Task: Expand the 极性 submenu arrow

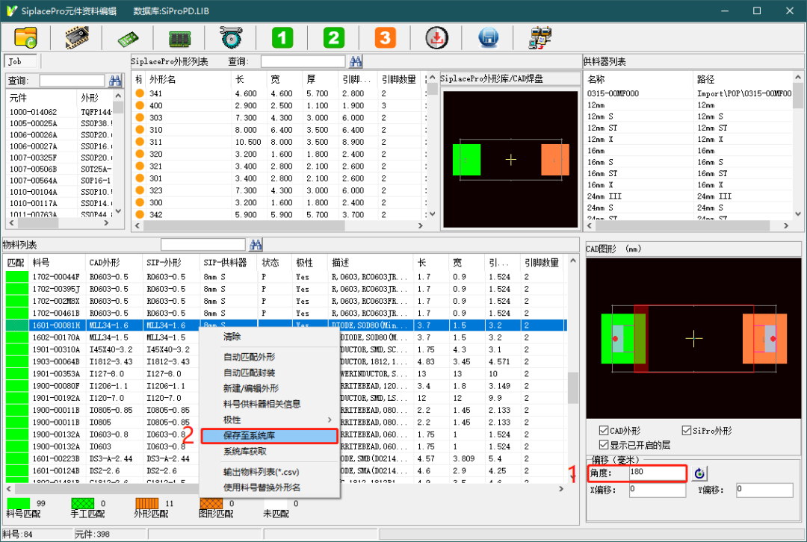Action: pos(330,420)
